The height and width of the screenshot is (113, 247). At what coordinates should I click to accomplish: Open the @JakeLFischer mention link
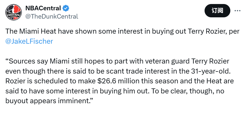tap(29, 41)
